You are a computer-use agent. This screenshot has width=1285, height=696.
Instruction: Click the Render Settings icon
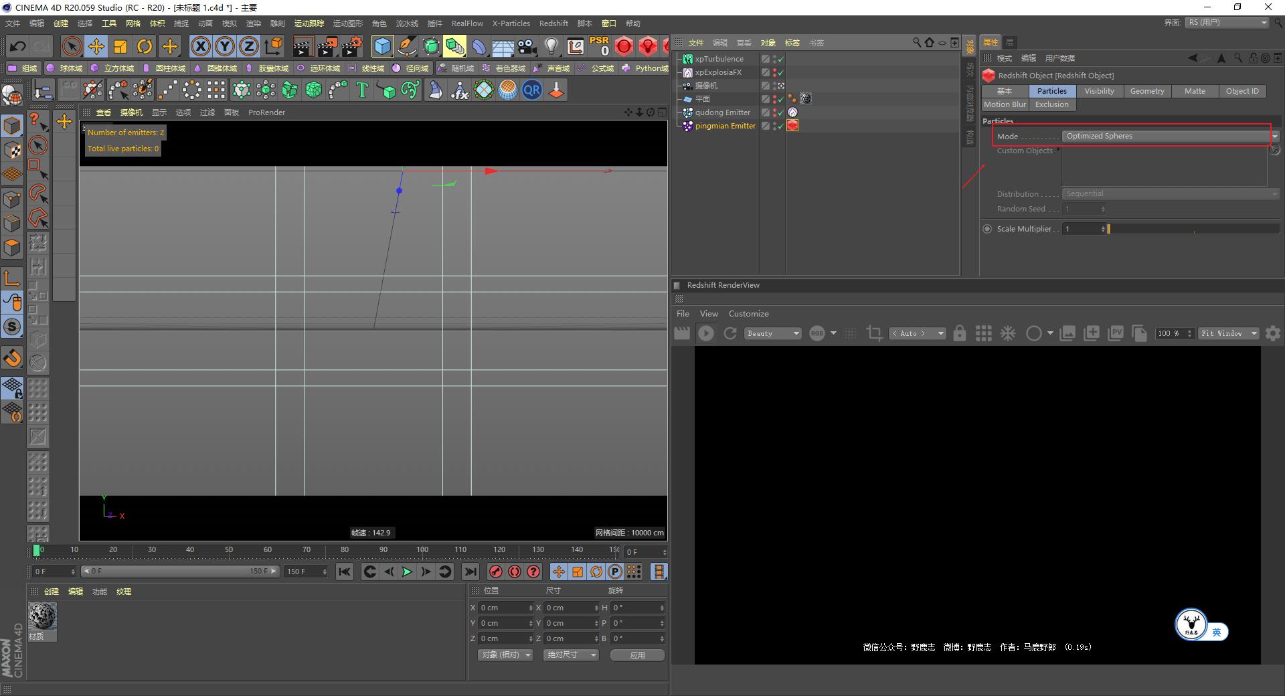click(351, 46)
